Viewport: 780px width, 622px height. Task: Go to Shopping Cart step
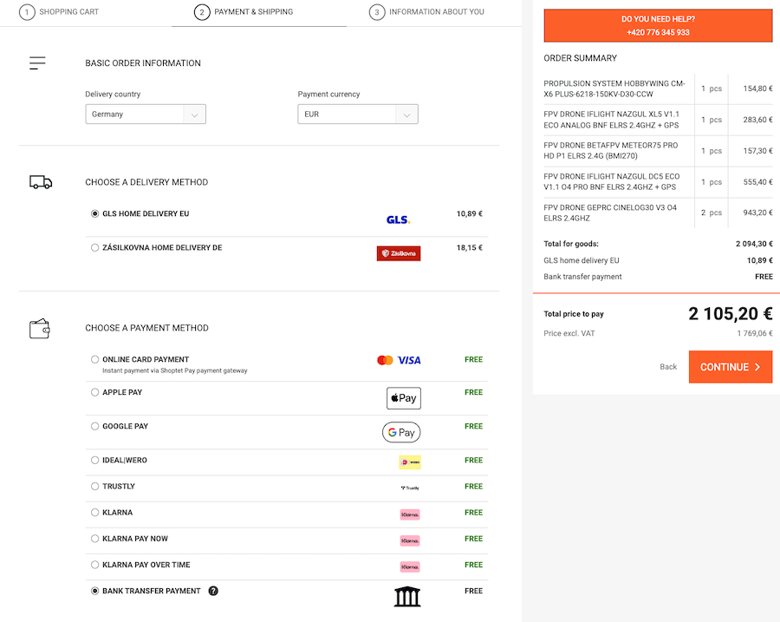(x=59, y=12)
